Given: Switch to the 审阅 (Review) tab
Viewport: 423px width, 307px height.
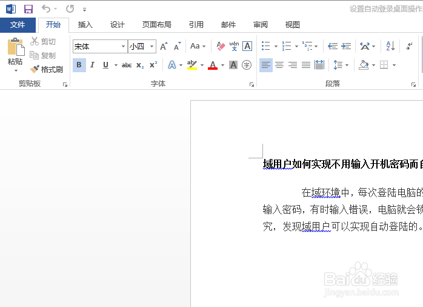Looking at the screenshot, I should pyautogui.click(x=261, y=25).
